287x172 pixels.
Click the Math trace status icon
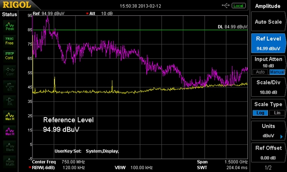pos(10,161)
